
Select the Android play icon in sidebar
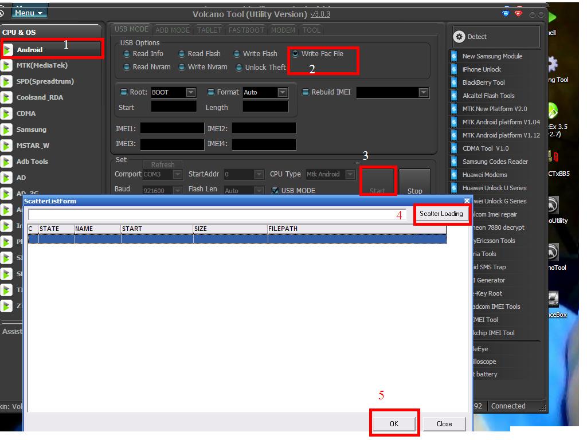pos(7,50)
